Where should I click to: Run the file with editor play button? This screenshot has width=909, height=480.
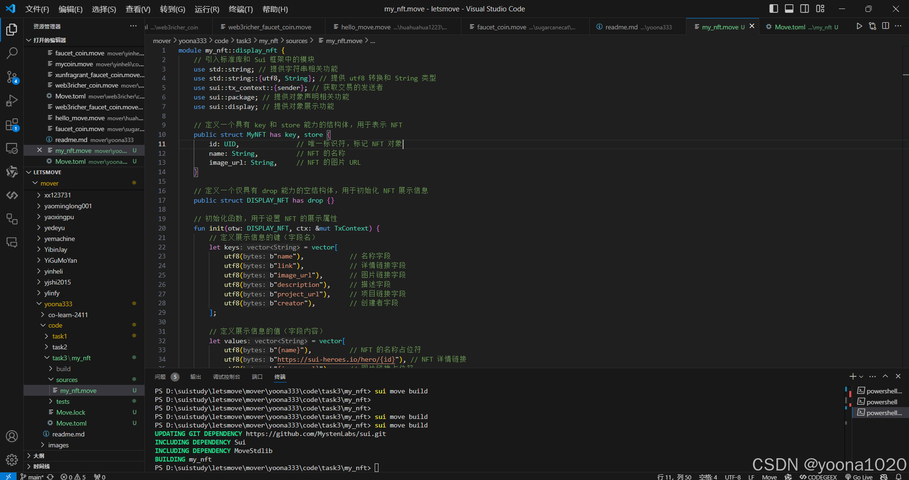(x=859, y=27)
